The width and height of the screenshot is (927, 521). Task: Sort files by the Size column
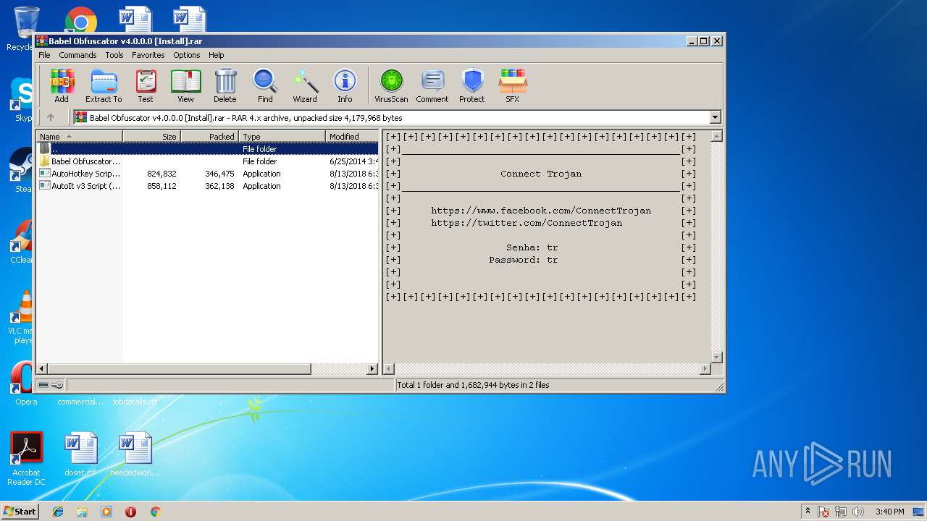point(152,136)
